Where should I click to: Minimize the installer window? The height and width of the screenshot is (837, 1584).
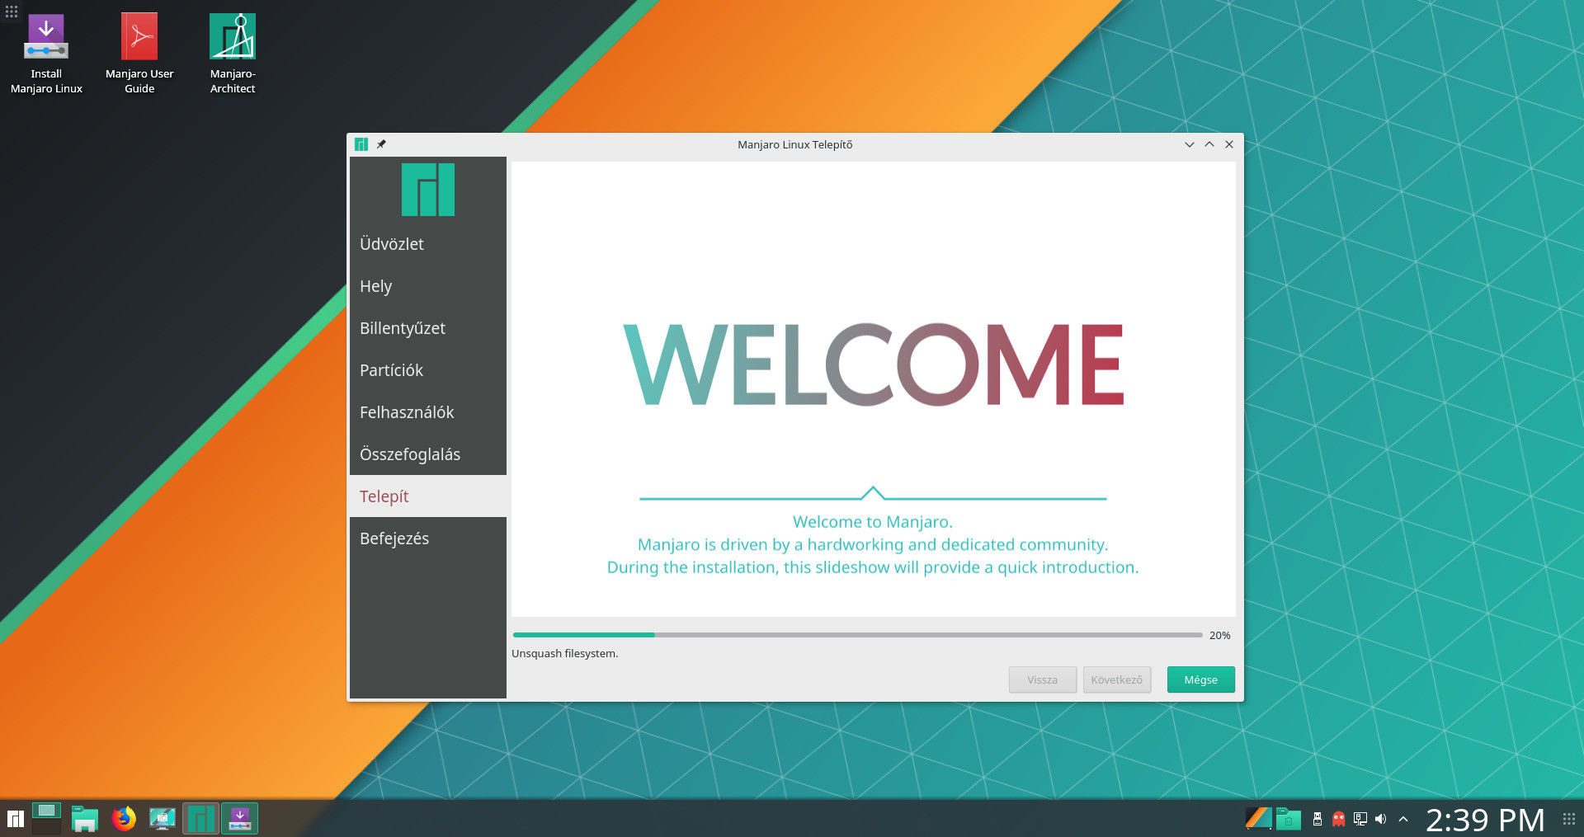pyautogui.click(x=1190, y=144)
